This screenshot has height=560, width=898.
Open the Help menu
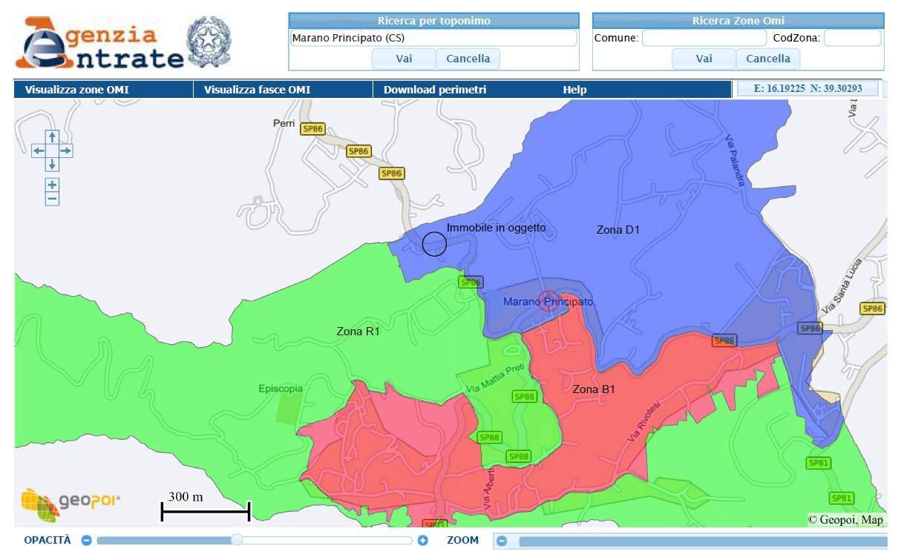pos(574,90)
